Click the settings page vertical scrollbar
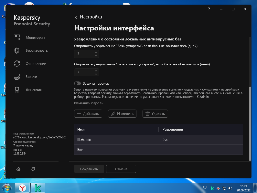The image size is (257, 193). (250, 124)
